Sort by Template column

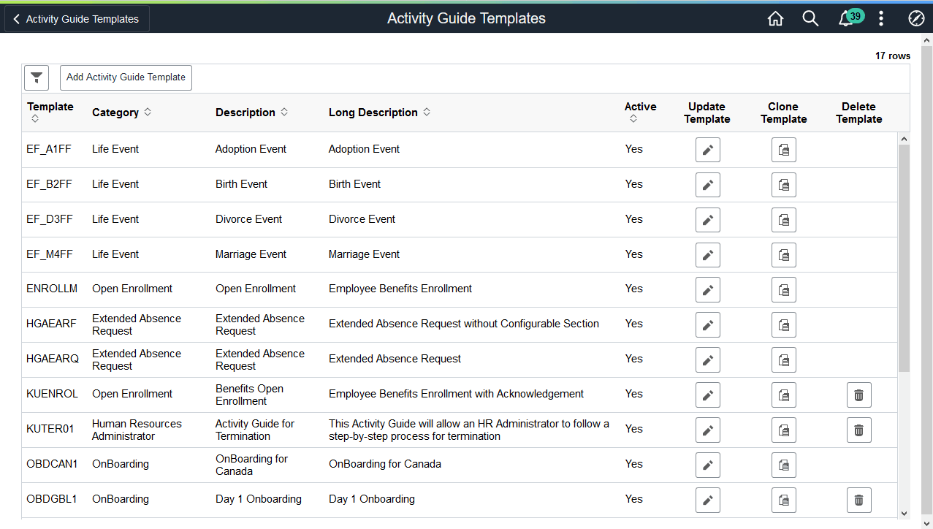50,113
